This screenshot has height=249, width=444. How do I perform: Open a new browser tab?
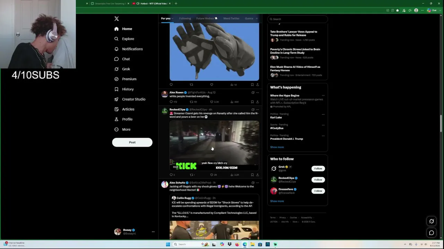176,3
